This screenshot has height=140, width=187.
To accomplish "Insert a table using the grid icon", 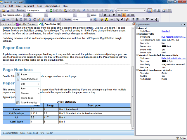I will [21, 20].
